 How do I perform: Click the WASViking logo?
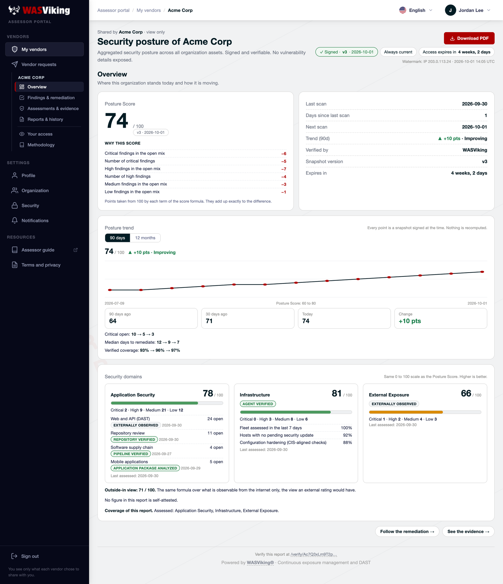pyautogui.click(x=39, y=10)
